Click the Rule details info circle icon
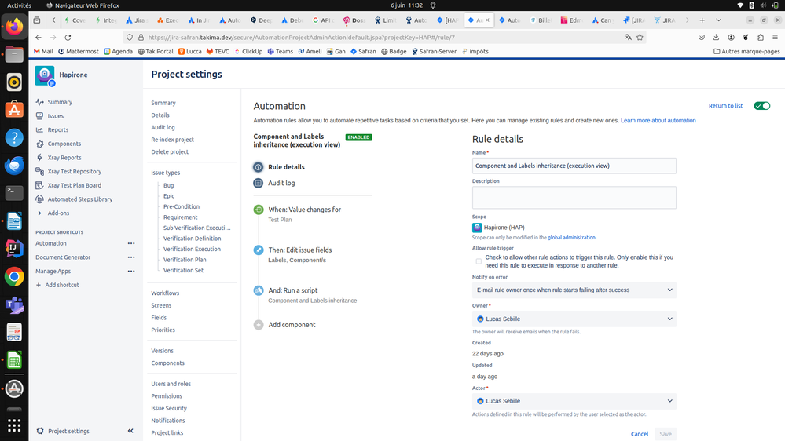 tap(259, 167)
